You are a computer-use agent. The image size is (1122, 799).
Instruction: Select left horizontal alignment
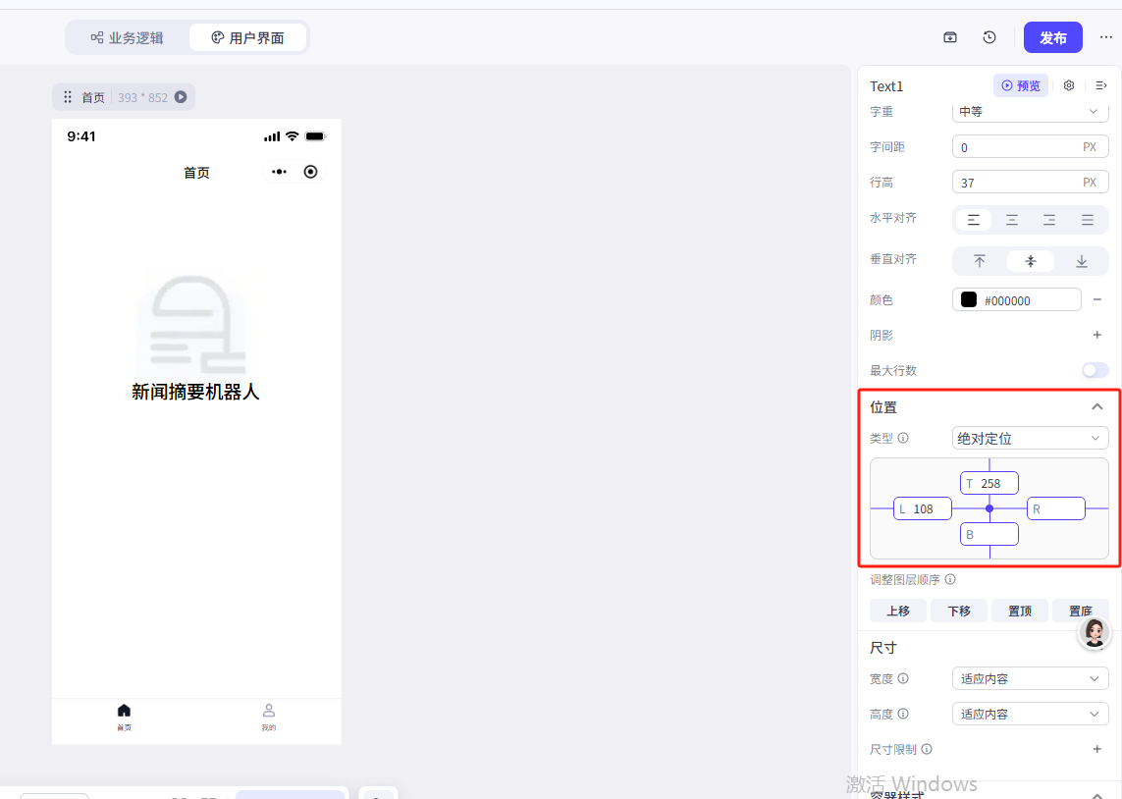click(x=974, y=220)
